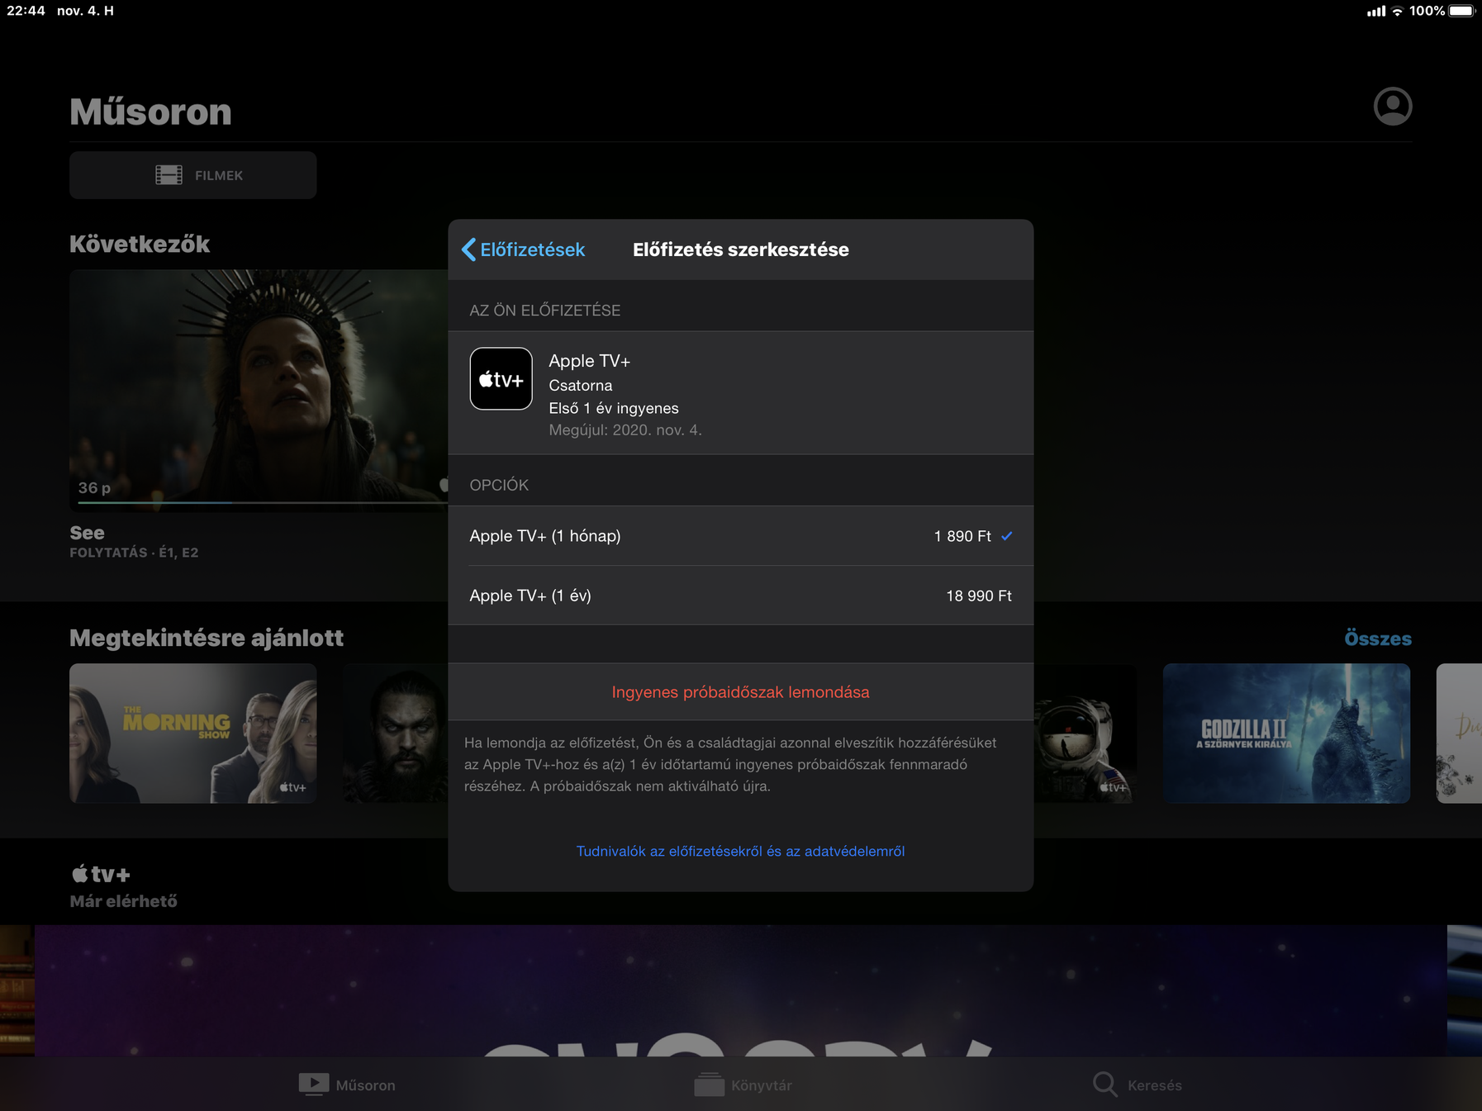Viewport: 1482px width, 1111px height.
Task: Switch to the Műsoron tab
Action: coord(347,1085)
